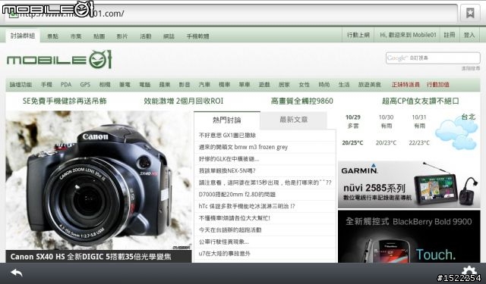Click the red 正妹特派員 link
Screen dimensions: 486x284
point(406,84)
